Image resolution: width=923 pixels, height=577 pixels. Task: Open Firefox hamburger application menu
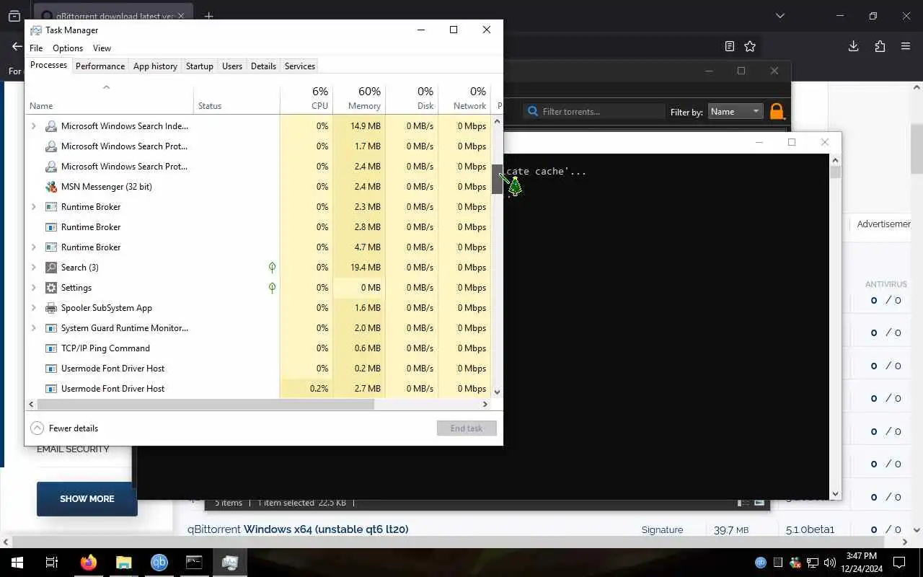tap(906, 46)
